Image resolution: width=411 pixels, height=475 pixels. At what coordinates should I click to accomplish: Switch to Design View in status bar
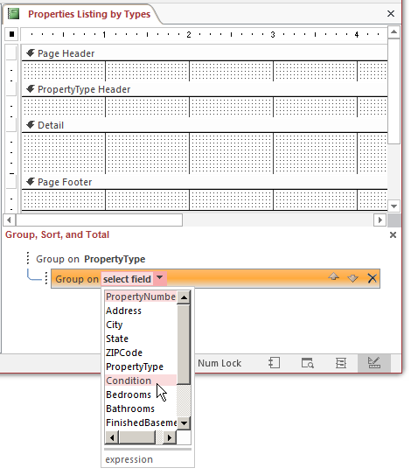[x=374, y=363]
